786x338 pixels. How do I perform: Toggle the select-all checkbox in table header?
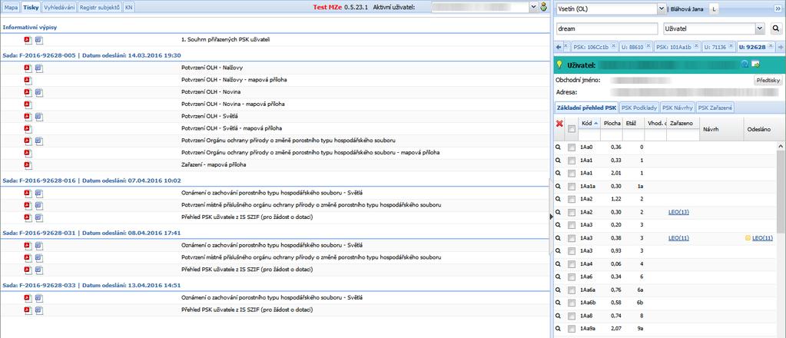point(572,129)
